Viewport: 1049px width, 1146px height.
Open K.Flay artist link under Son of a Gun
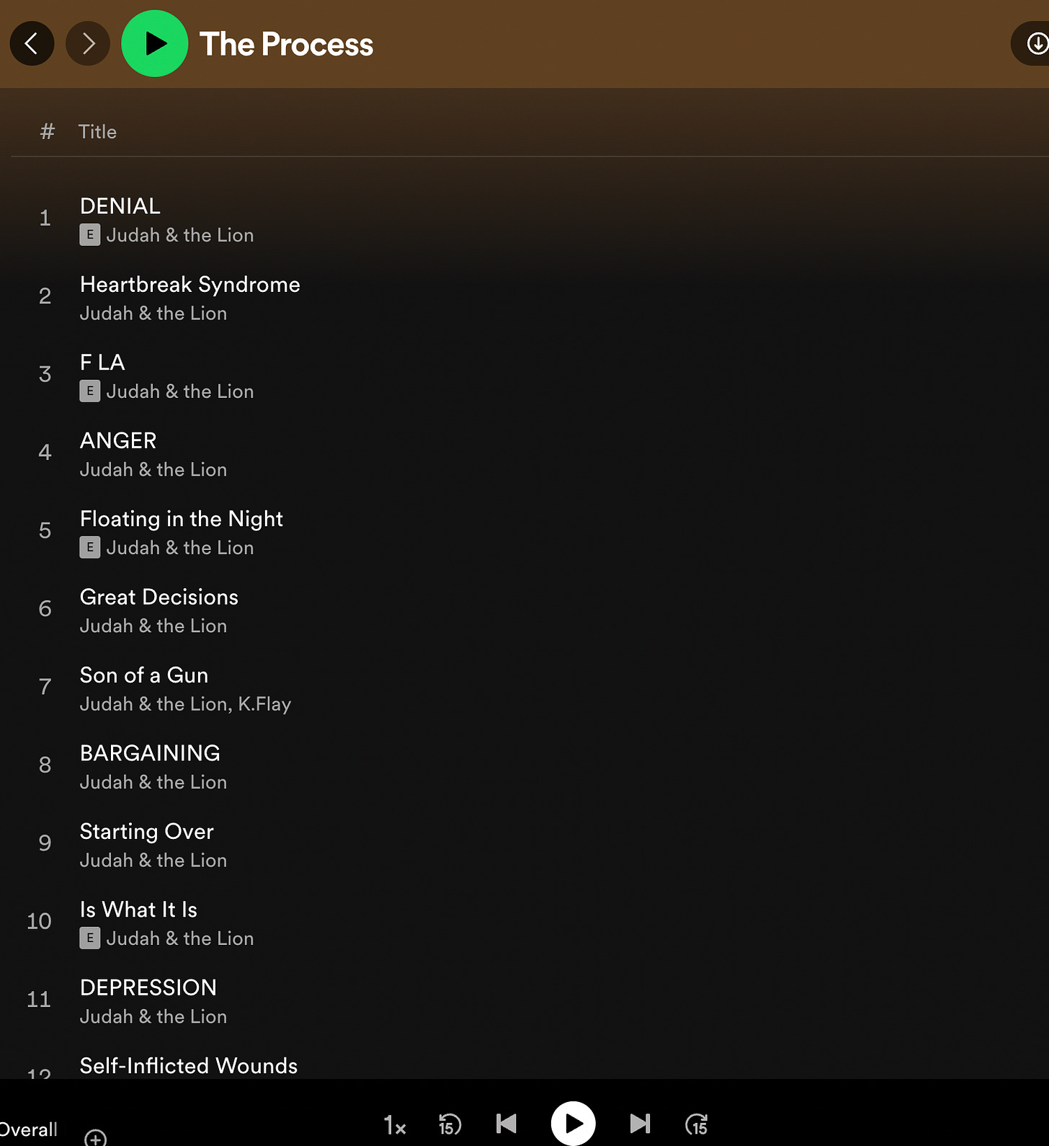point(264,704)
